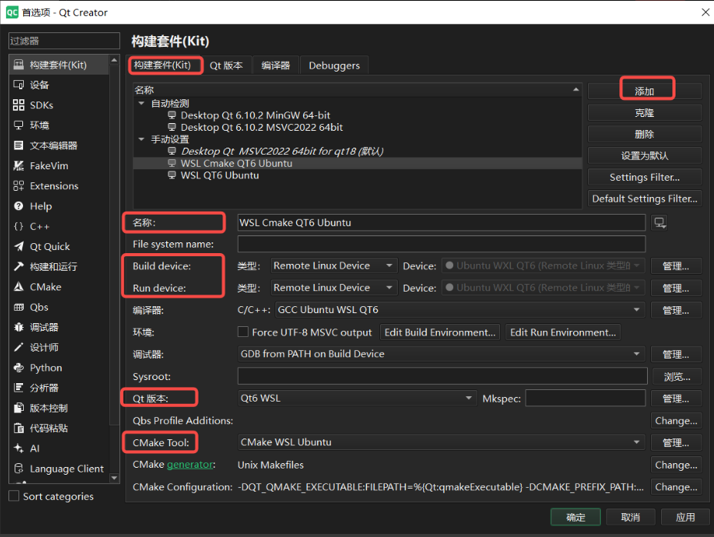Click the 名称 column sort arrow header
The height and width of the screenshot is (537, 714).
click(576, 89)
